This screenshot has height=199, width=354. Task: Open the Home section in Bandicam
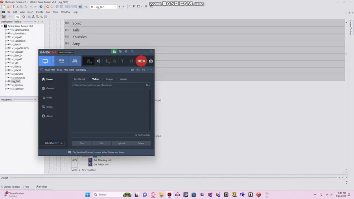tap(48, 79)
